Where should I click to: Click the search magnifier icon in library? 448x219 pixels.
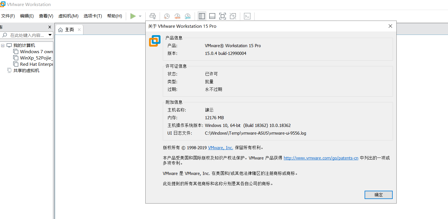5,35
